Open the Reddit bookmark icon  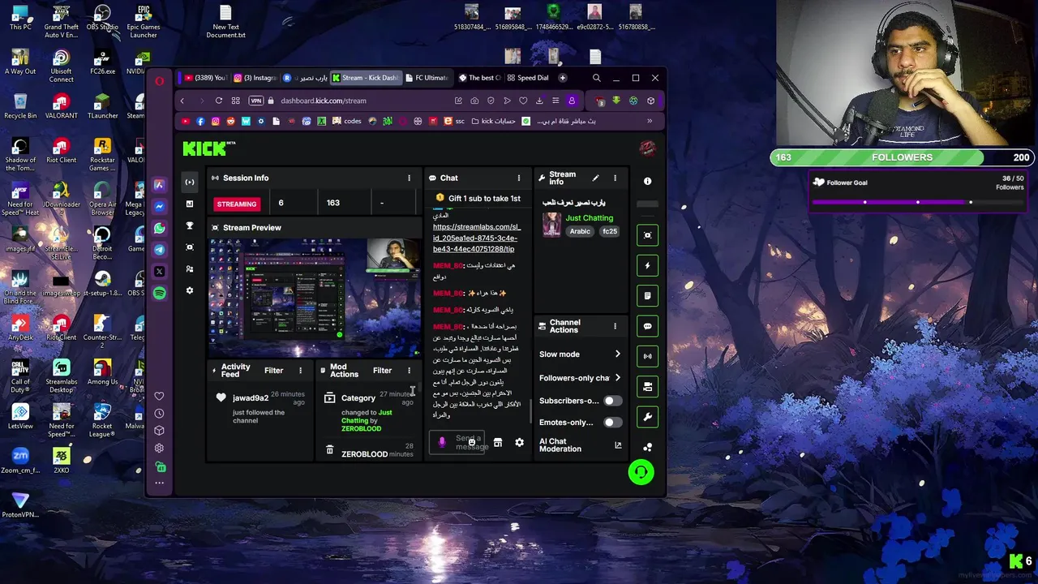click(x=231, y=121)
